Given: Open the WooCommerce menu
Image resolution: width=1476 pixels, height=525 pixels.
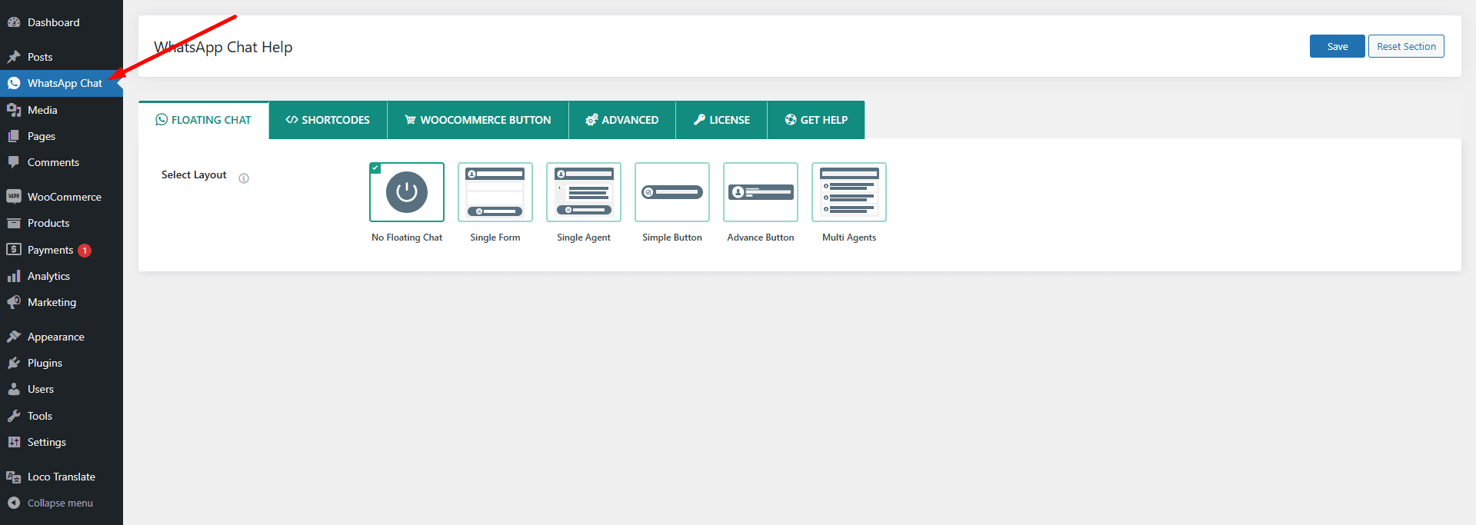Looking at the screenshot, I should (62, 197).
